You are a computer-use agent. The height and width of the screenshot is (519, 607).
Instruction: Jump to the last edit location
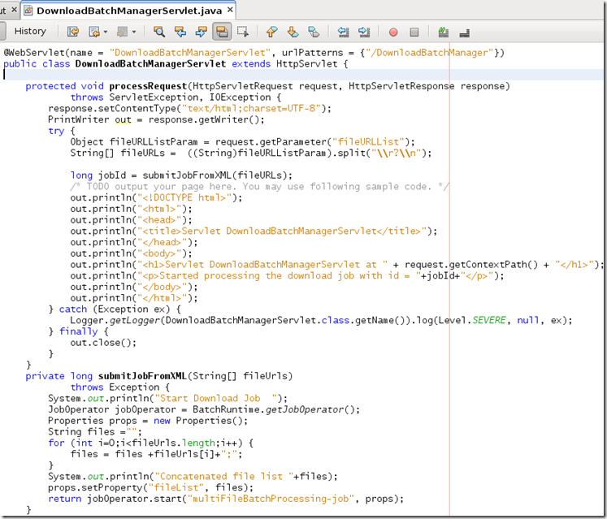(x=73, y=32)
